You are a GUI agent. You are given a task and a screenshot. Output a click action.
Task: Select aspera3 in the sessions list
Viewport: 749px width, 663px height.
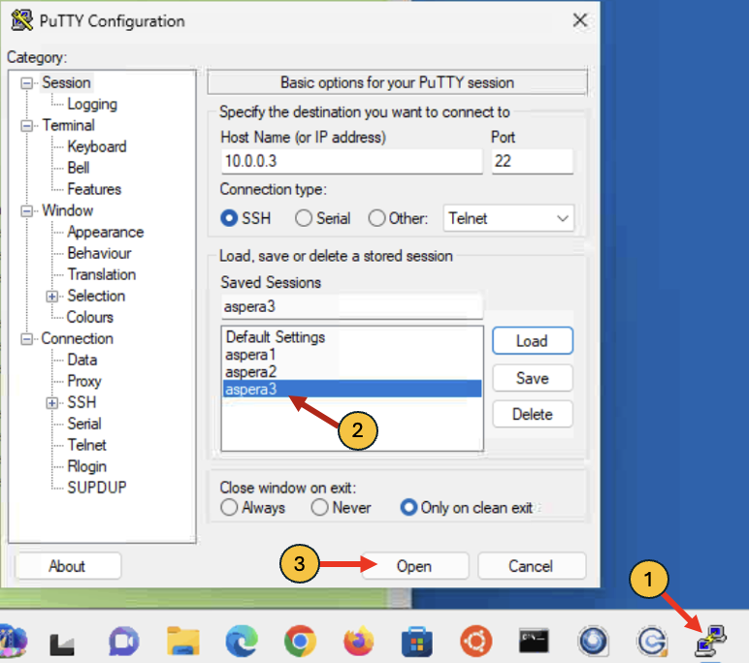pyautogui.click(x=352, y=389)
